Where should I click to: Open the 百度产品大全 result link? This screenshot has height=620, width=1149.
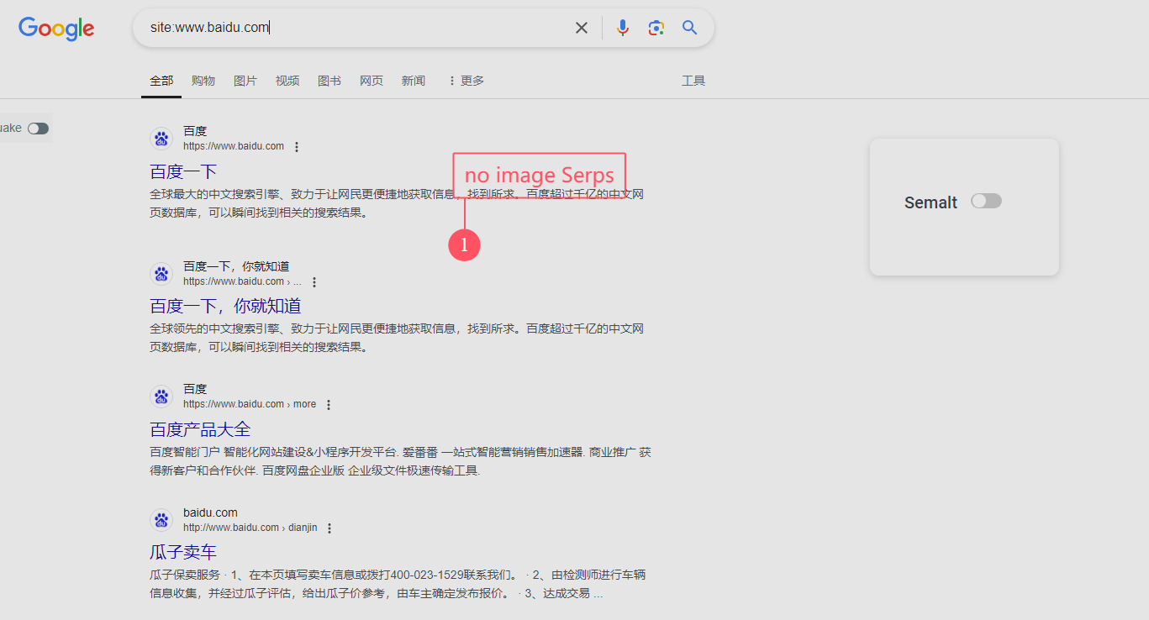200,429
